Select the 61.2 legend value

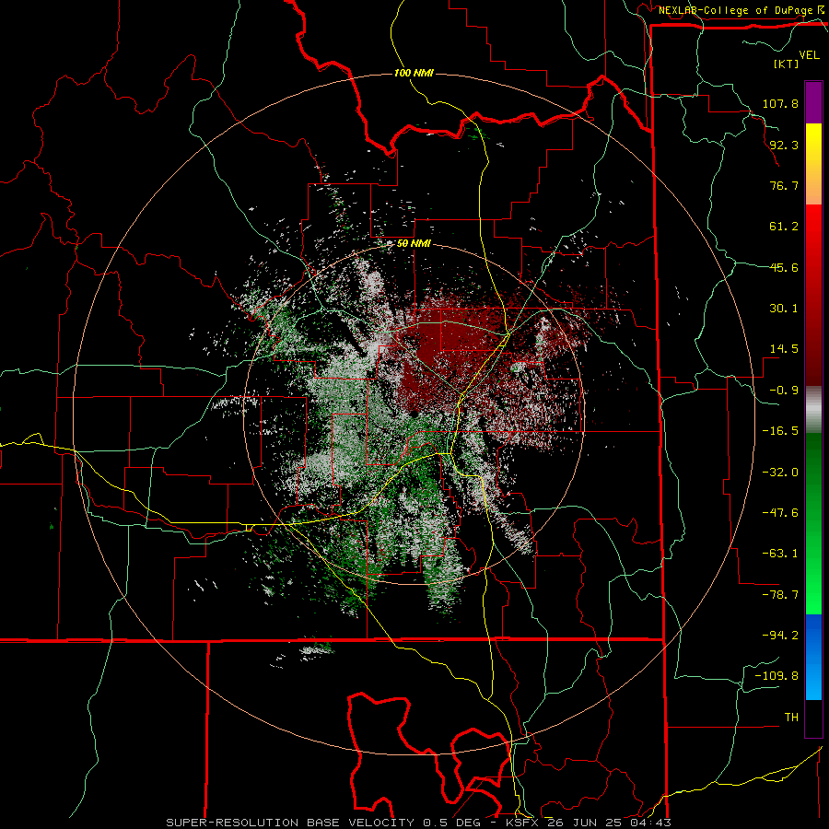coord(784,227)
